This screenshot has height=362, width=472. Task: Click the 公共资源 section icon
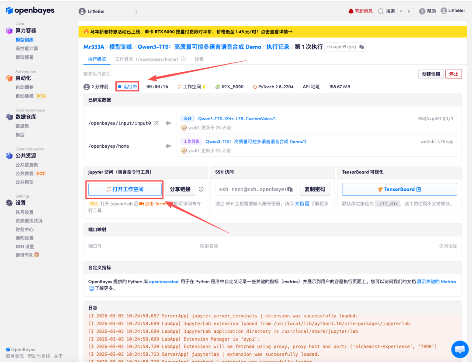pyautogui.click(x=9, y=156)
